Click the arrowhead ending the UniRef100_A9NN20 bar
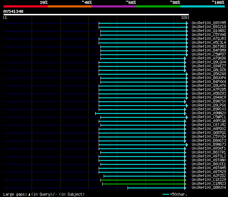 pos(185,113)
